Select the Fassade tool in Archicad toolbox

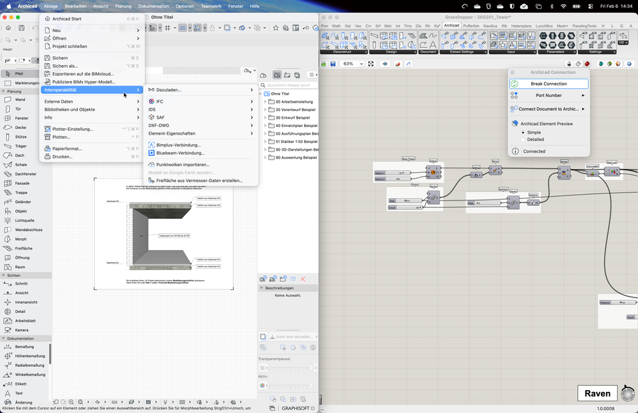[22, 183]
